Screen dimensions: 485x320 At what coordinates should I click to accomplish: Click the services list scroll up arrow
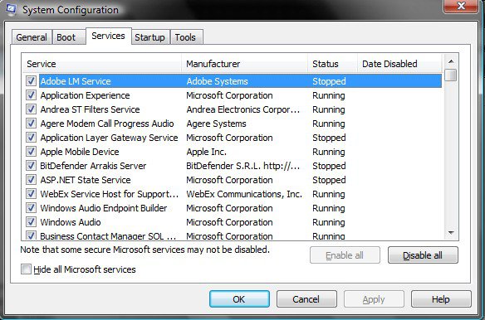tap(451, 61)
